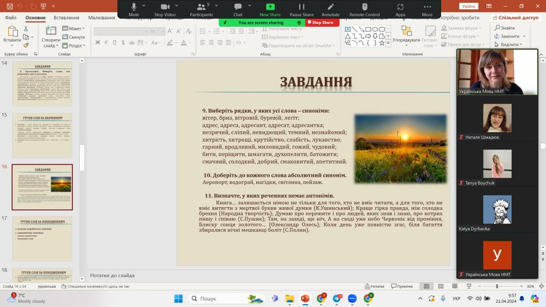Image resolution: width=546 pixels, height=307 pixels.
Task: Click the Спільний доступ share button
Action: coord(515,18)
